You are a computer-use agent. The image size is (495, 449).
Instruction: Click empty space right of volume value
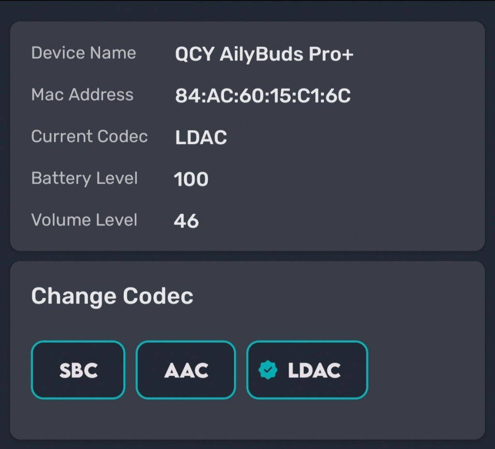tap(338, 221)
